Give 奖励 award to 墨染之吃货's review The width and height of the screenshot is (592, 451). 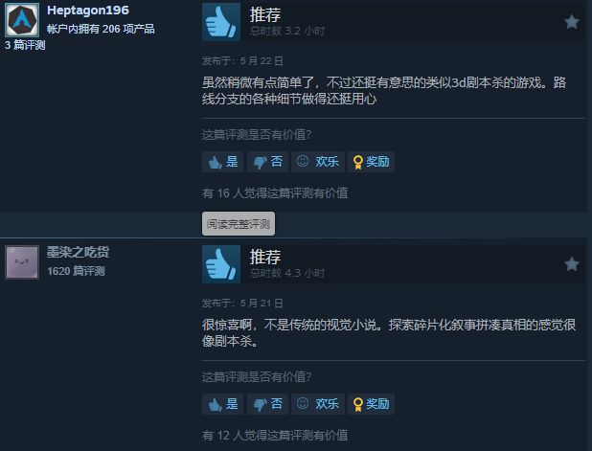coord(371,404)
